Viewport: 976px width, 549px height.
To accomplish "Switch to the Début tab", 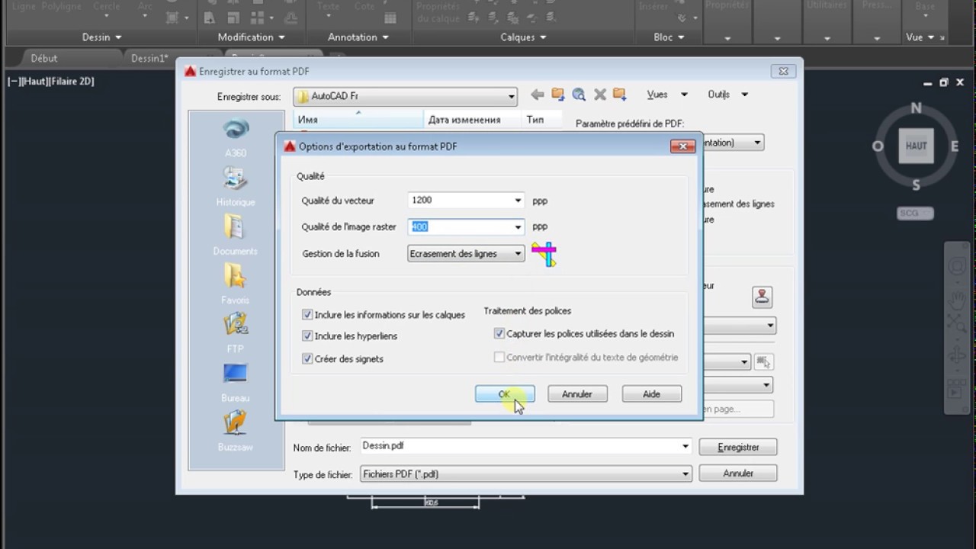I will (x=44, y=58).
